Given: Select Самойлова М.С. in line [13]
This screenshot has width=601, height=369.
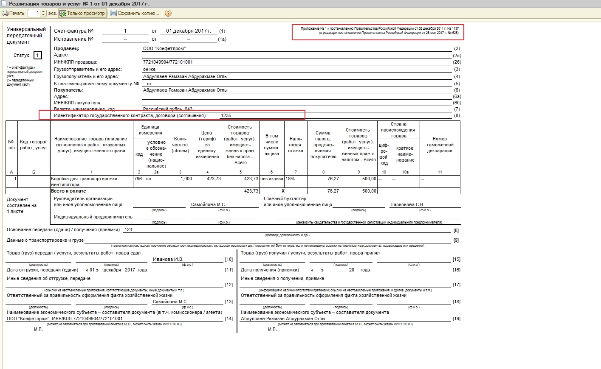Looking at the screenshot, I should tap(170, 302).
